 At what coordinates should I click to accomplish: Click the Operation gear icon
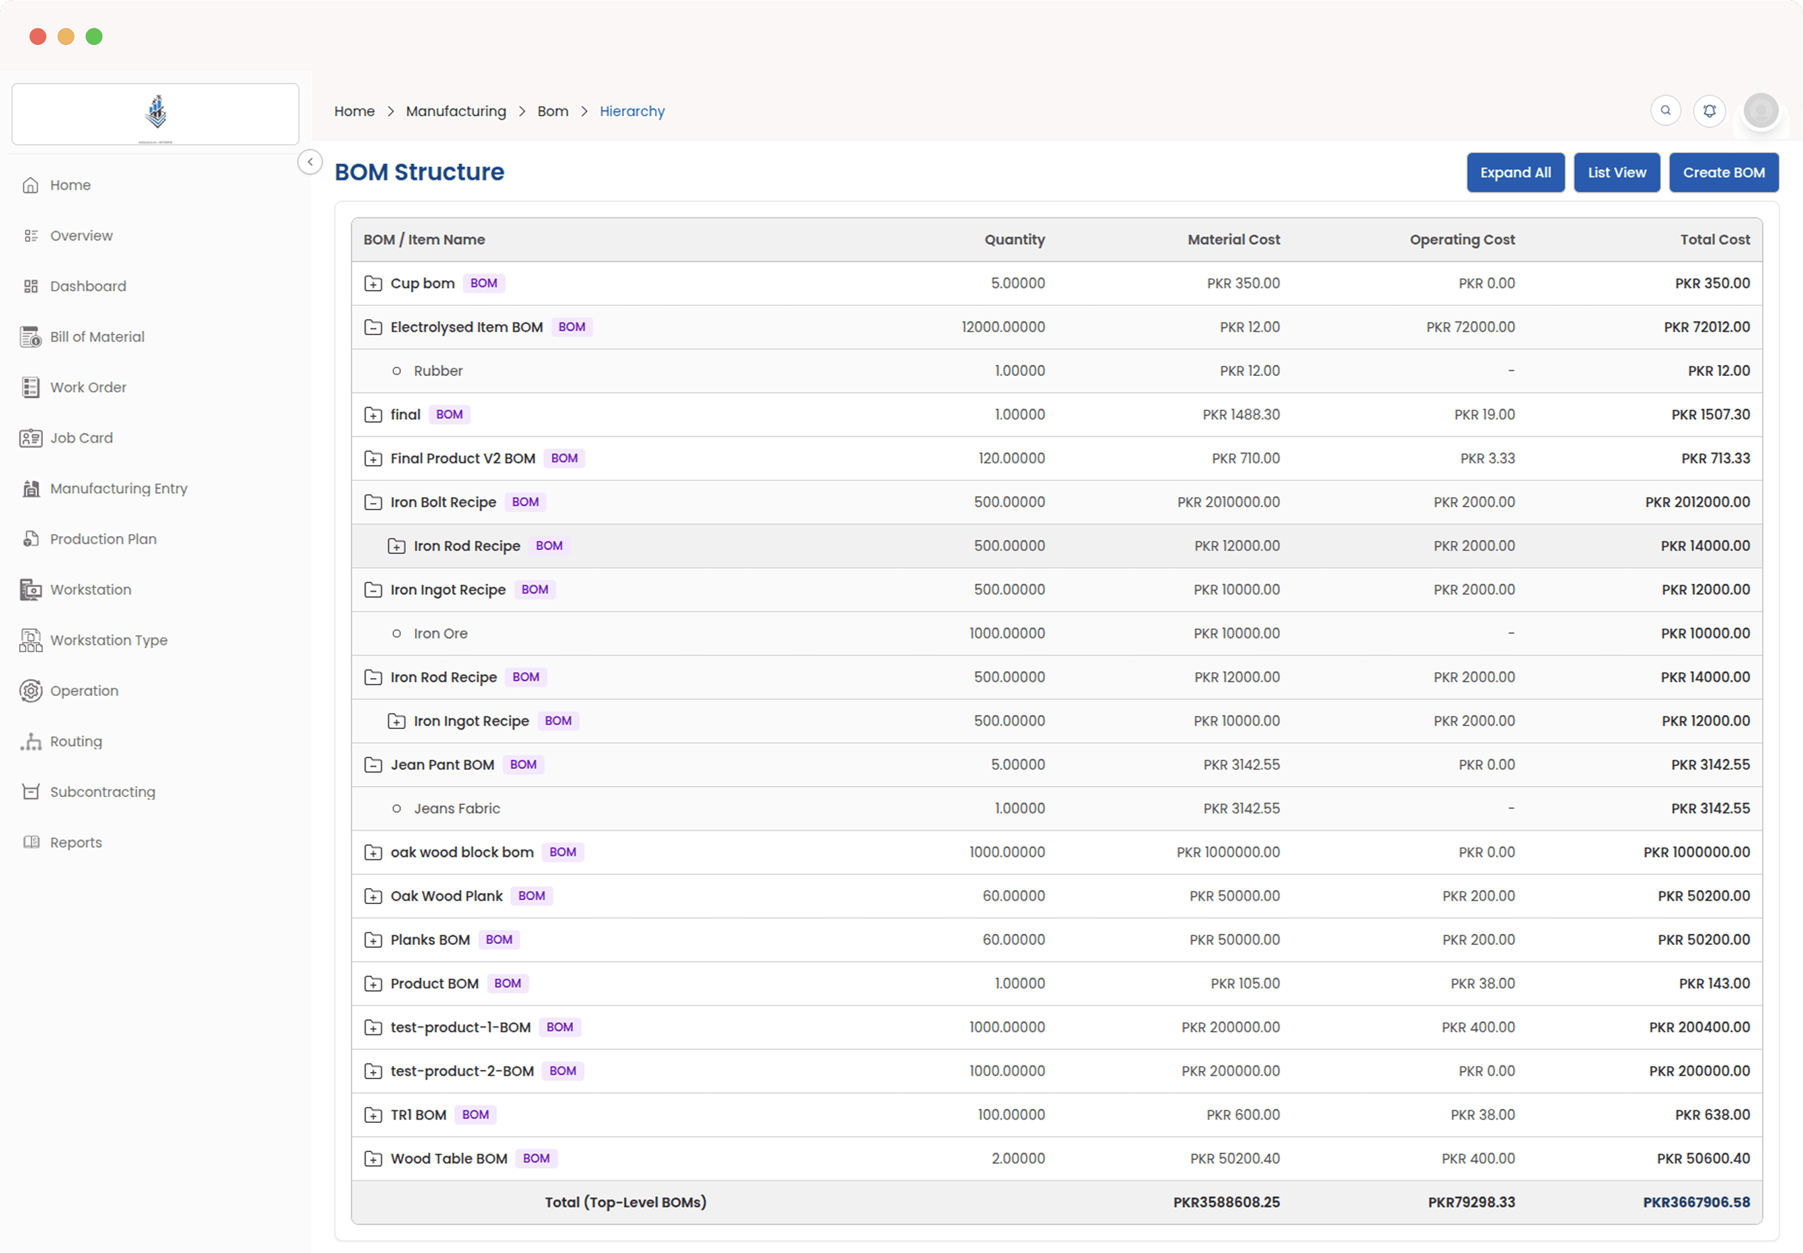pos(30,691)
